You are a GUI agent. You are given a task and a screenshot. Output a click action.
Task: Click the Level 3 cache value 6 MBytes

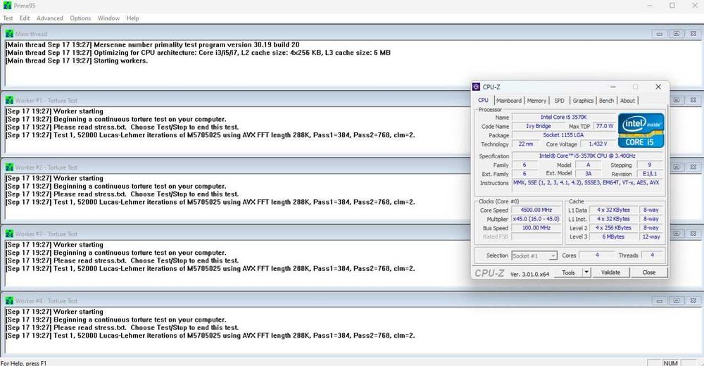[x=613, y=236]
